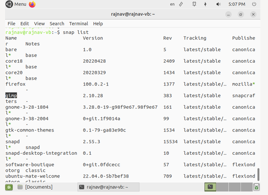Launch Firefox from the top panel
Screen dimensions: 268x195
32,4
